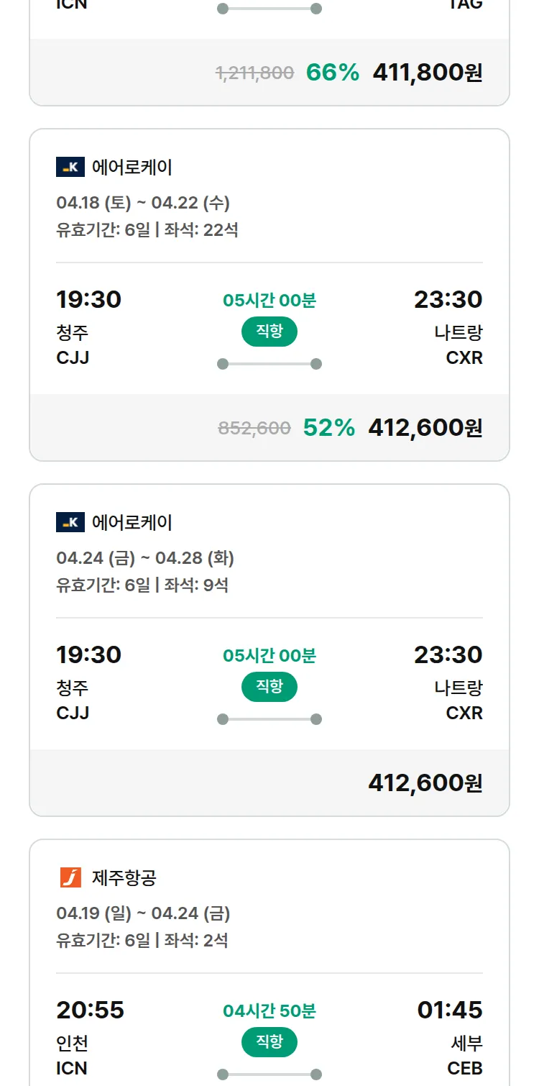Click the 세부 CEB arrival airport
The width and height of the screenshot is (539, 1086).
tap(464, 1055)
